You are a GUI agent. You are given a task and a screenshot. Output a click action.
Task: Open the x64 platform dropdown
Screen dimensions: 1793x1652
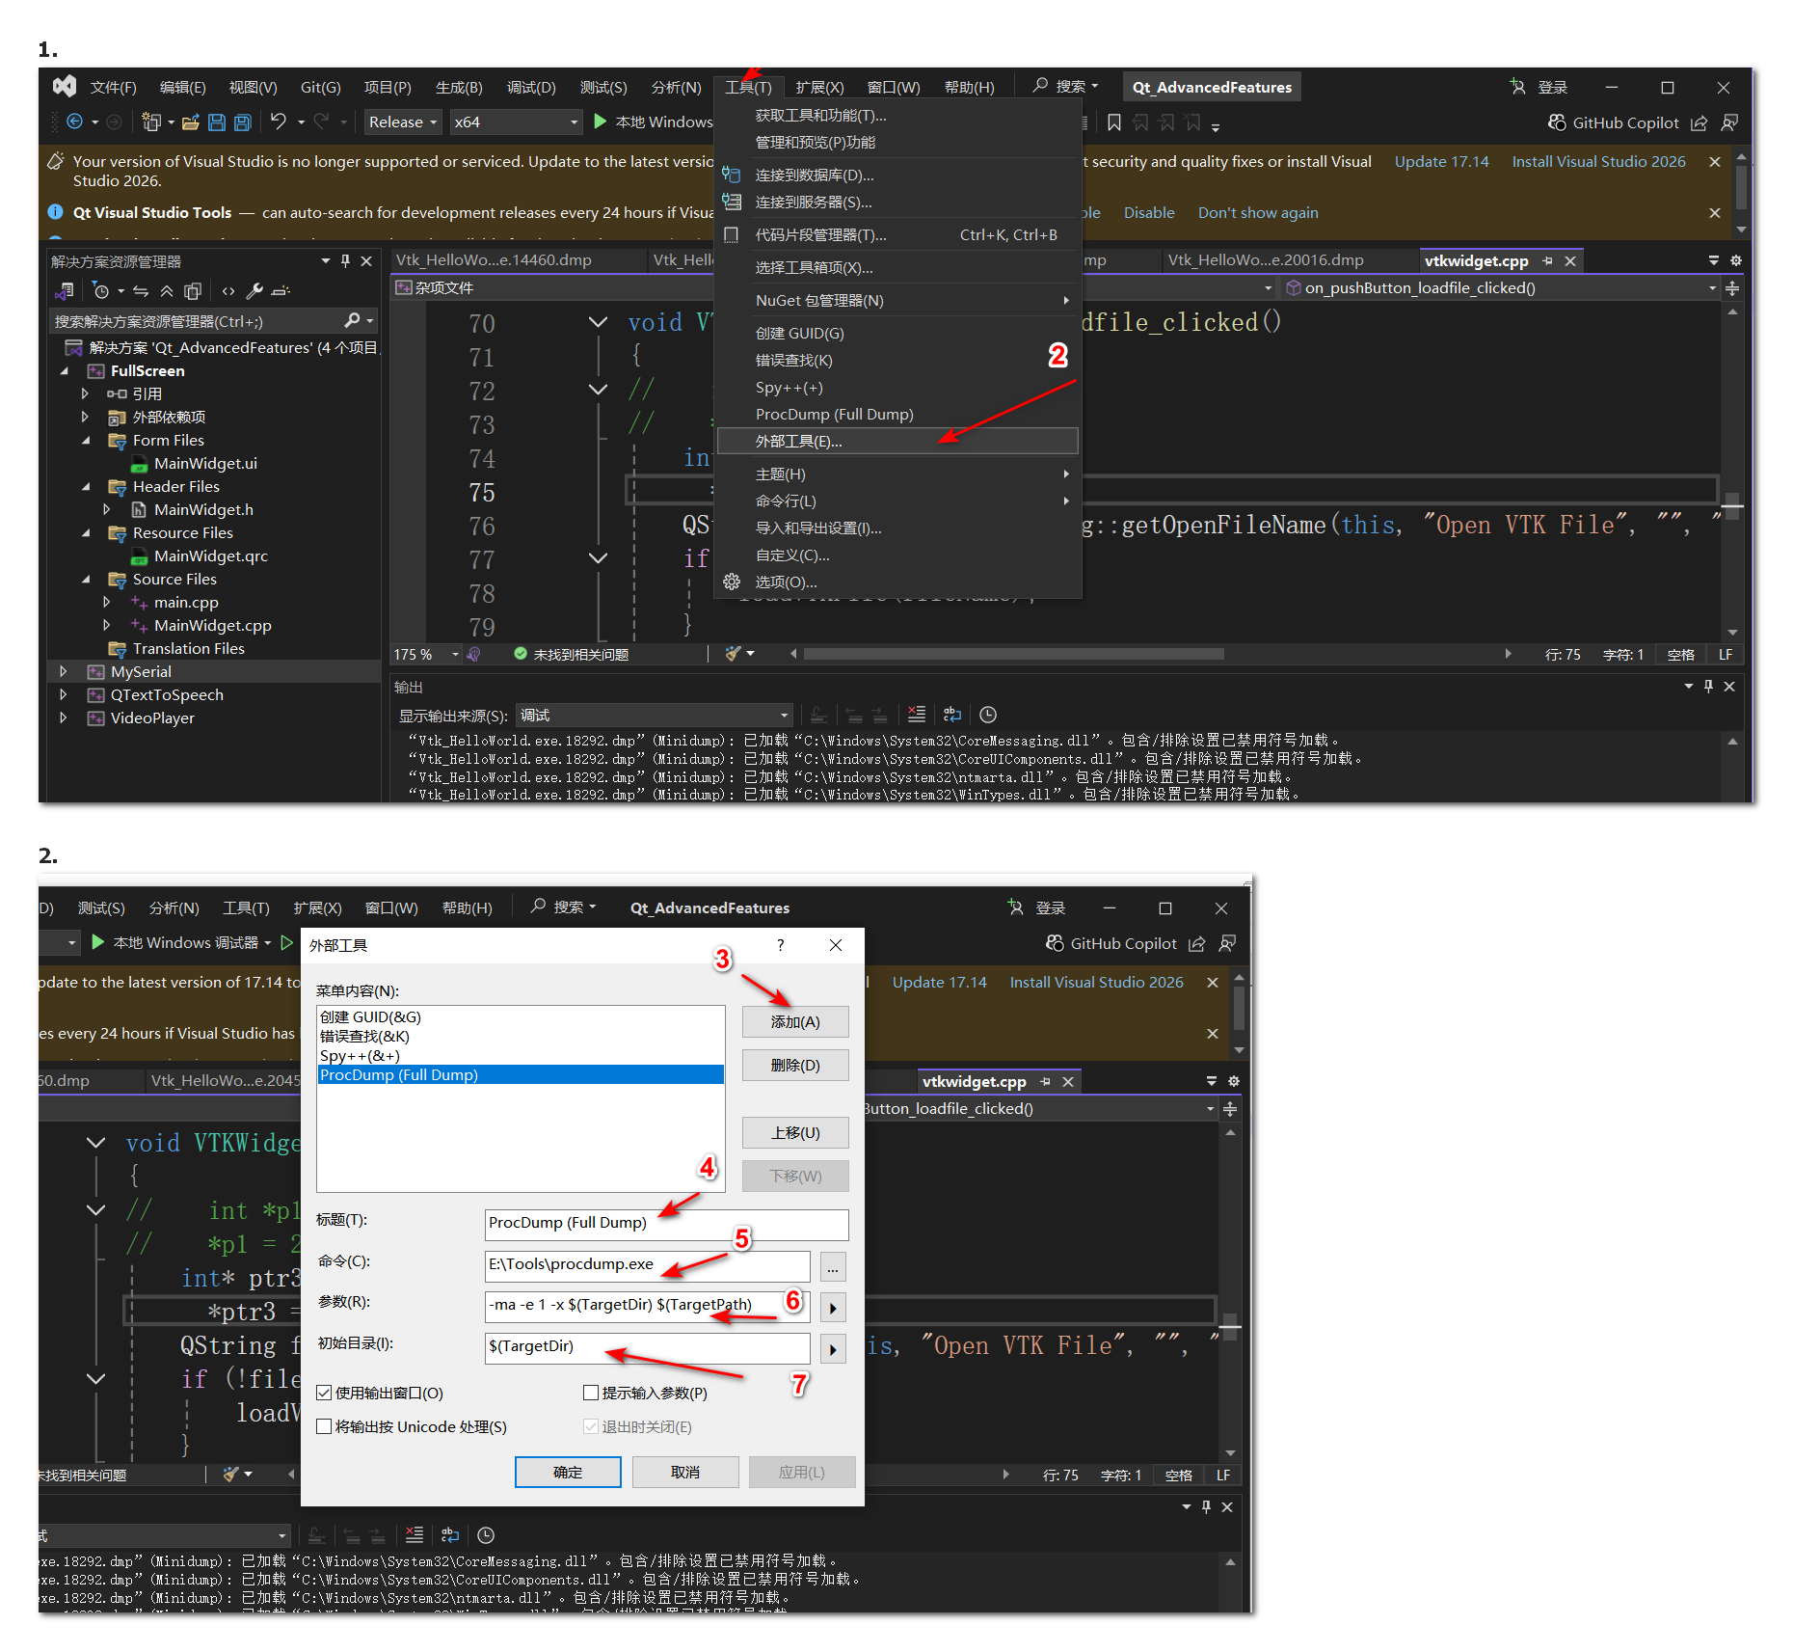coord(517,122)
